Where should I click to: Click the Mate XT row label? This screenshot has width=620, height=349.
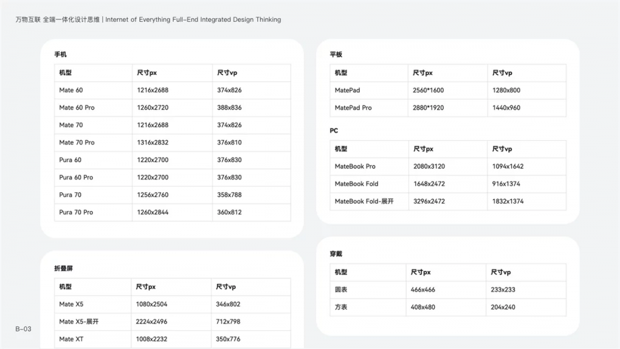click(x=71, y=339)
